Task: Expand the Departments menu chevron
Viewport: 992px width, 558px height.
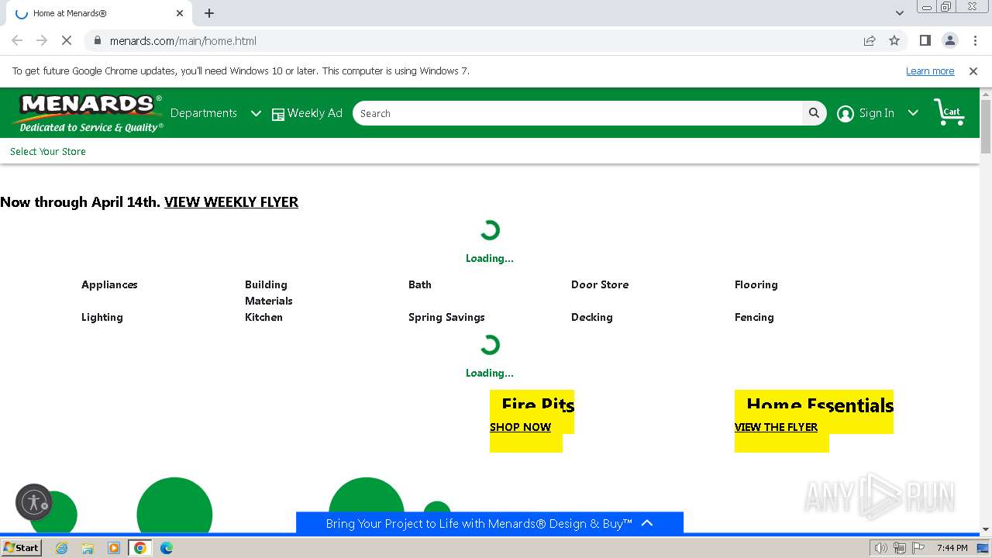Action: (x=256, y=113)
